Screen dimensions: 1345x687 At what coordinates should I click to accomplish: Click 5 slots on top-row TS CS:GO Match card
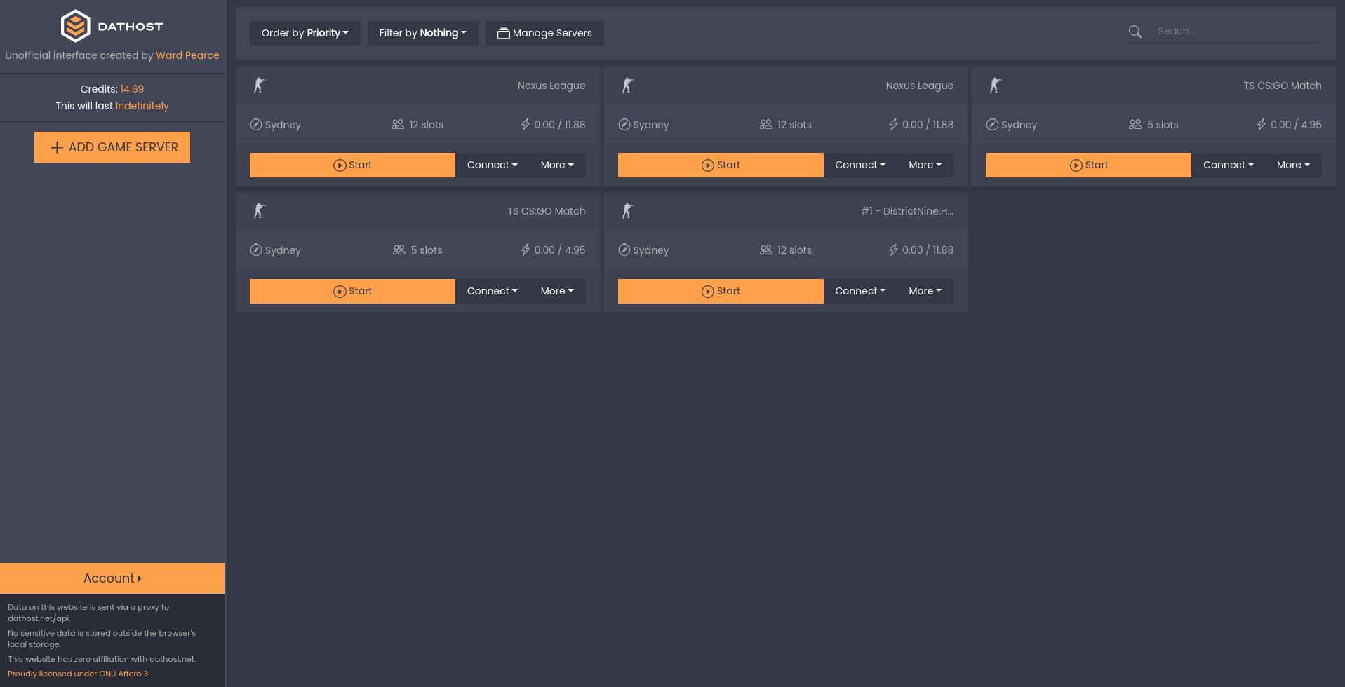pyautogui.click(x=1163, y=125)
